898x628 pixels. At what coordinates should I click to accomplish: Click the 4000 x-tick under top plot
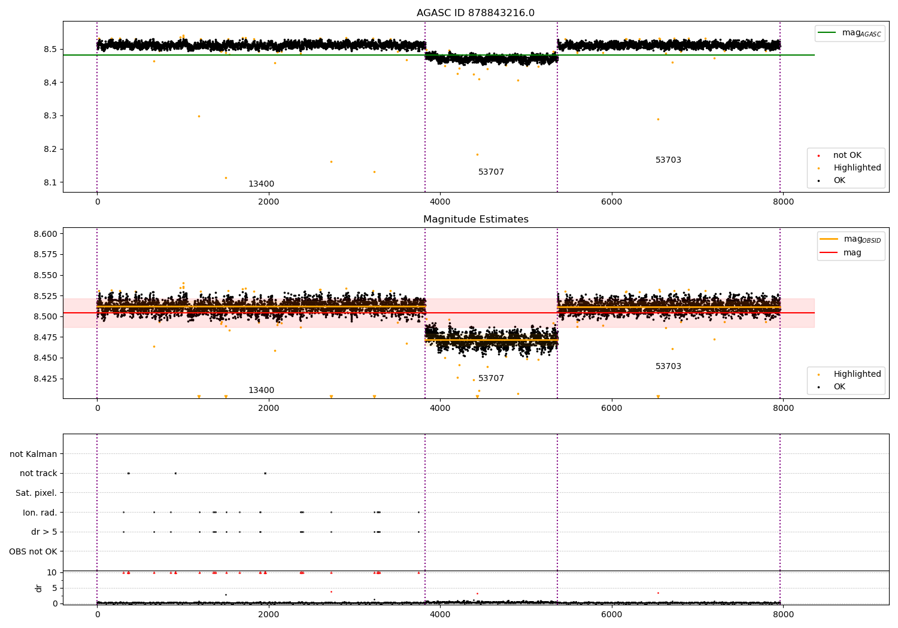coord(440,202)
